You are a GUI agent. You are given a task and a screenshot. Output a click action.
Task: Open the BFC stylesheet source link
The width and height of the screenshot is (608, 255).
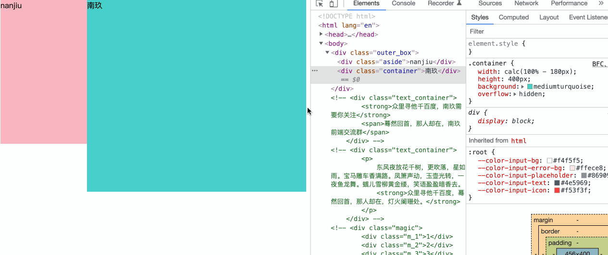tap(599, 63)
